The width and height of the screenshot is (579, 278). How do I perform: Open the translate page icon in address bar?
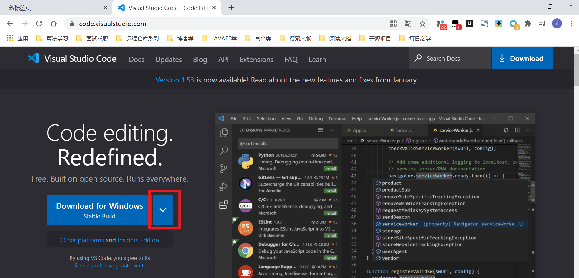[x=408, y=24]
